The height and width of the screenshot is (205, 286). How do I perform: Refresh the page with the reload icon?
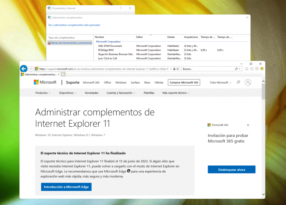(x=178, y=69)
